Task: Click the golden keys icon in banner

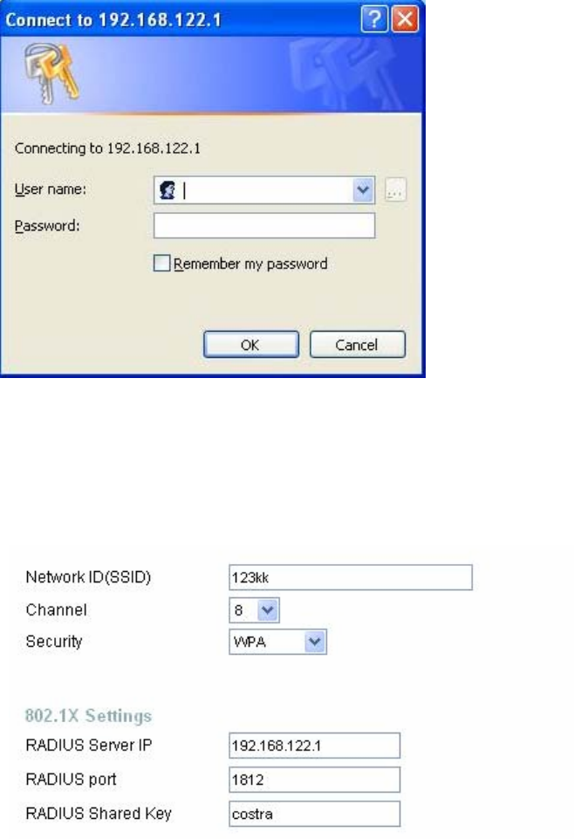Action: tap(51, 74)
